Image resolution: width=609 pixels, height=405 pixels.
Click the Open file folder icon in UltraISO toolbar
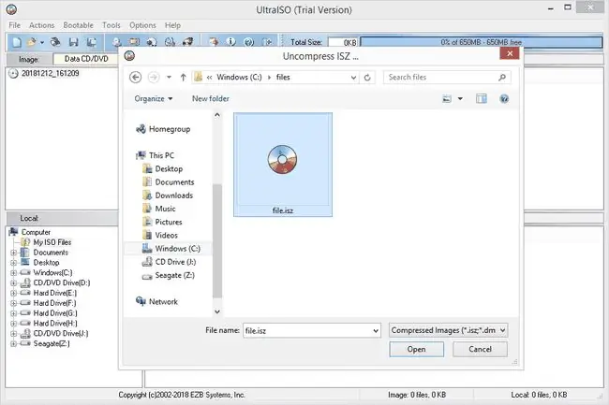[32, 42]
